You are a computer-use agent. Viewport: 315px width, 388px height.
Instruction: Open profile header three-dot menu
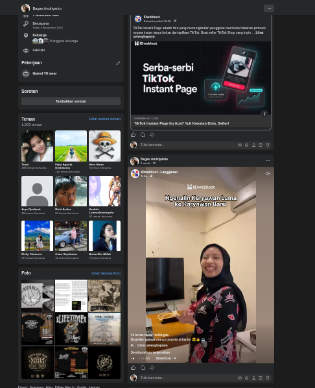click(269, 8)
